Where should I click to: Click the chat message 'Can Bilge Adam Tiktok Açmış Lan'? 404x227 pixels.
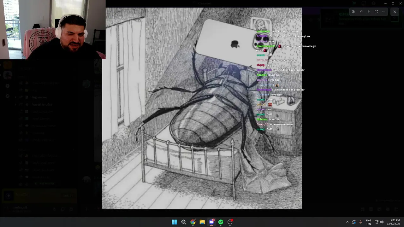tap(289, 36)
